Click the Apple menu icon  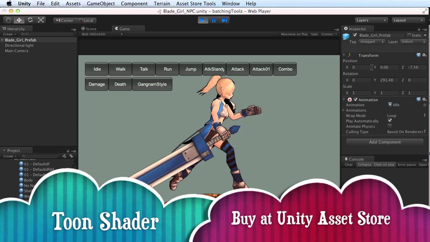9,3
